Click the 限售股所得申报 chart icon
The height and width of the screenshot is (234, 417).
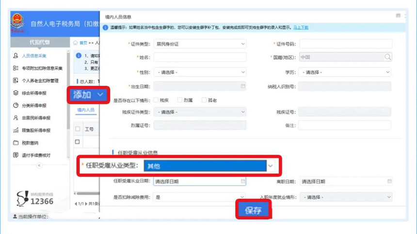(x=16, y=130)
